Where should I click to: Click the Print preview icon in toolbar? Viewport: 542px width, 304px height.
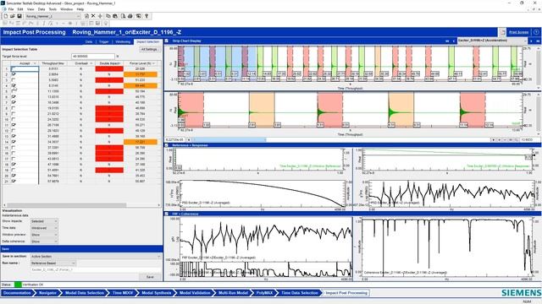tap(123, 16)
